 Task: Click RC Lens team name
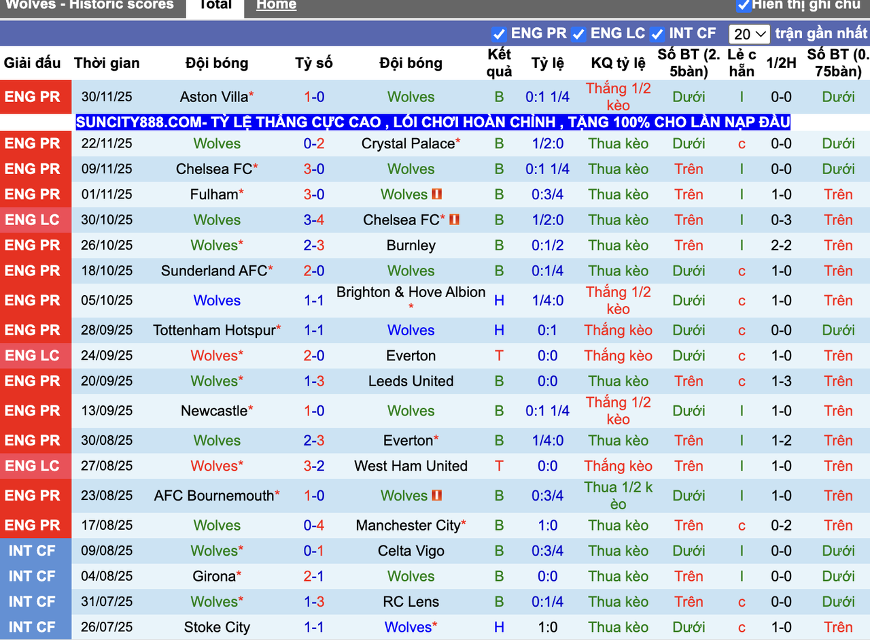point(411,602)
